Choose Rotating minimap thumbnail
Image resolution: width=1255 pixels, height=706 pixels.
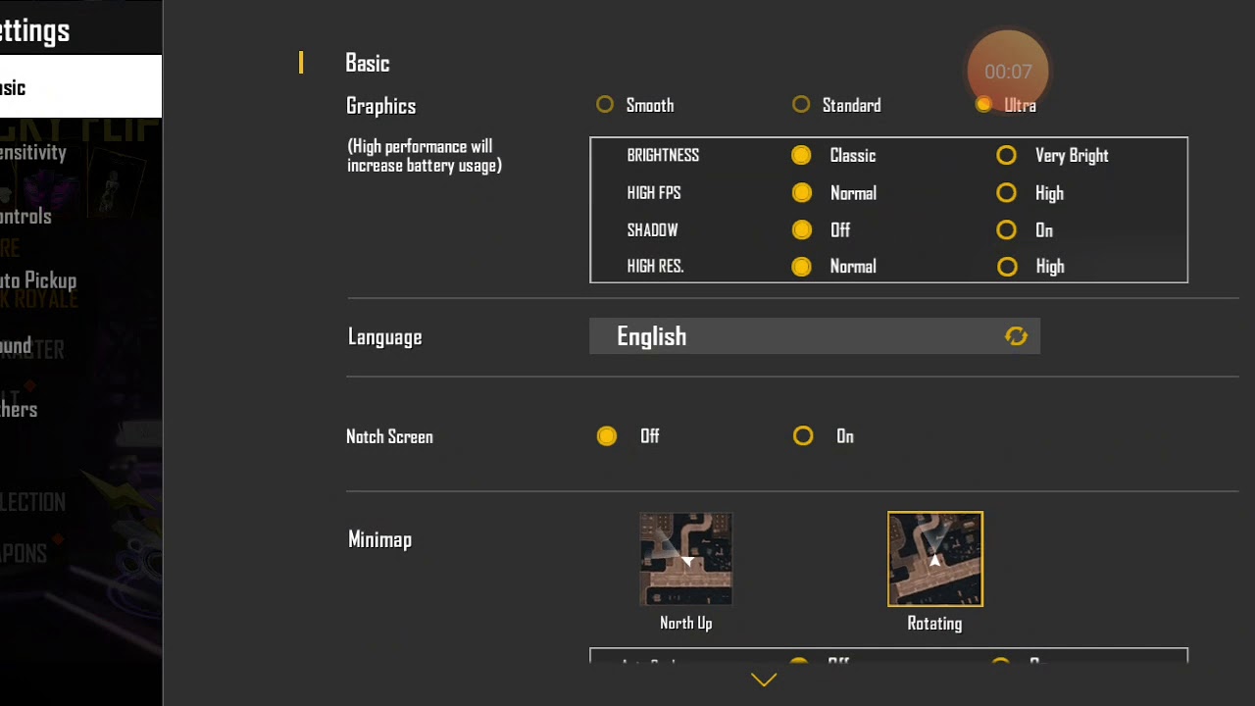click(x=935, y=559)
